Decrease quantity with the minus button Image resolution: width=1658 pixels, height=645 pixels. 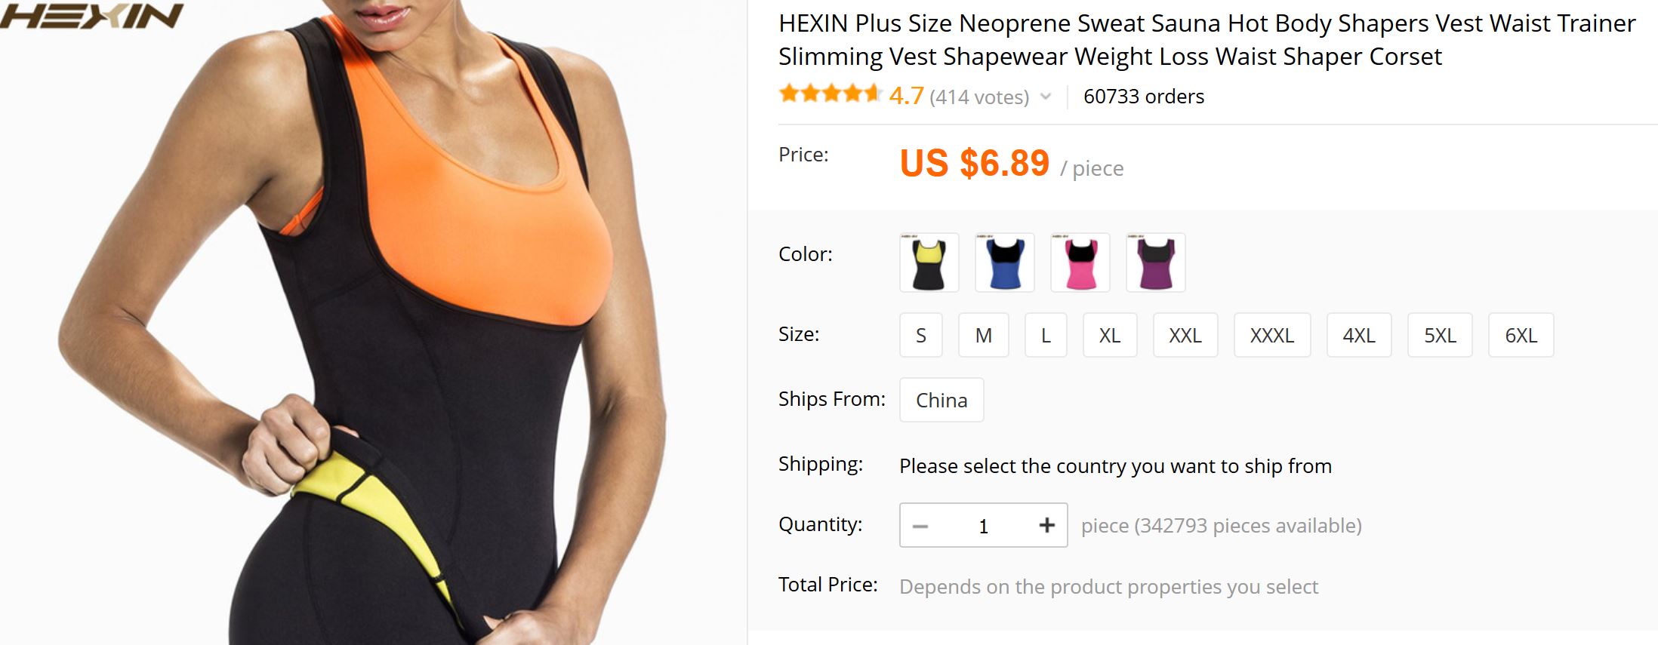tap(920, 526)
